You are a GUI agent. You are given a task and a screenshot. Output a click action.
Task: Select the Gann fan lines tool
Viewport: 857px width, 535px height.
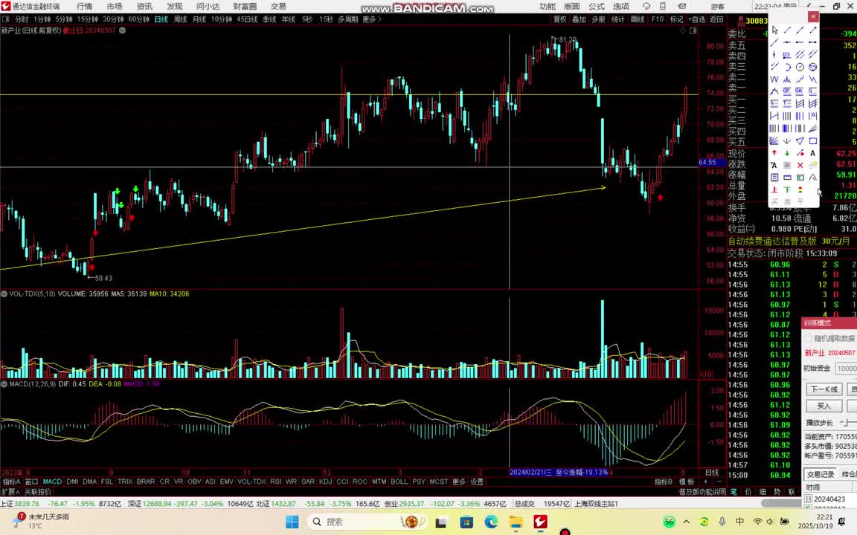(774, 141)
